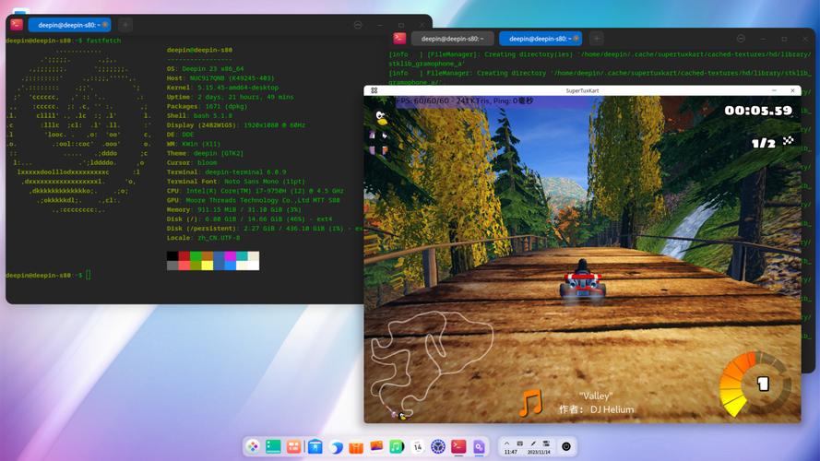Click the checkered flag lap icon
820x461 pixels.
click(x=788, y=140)
